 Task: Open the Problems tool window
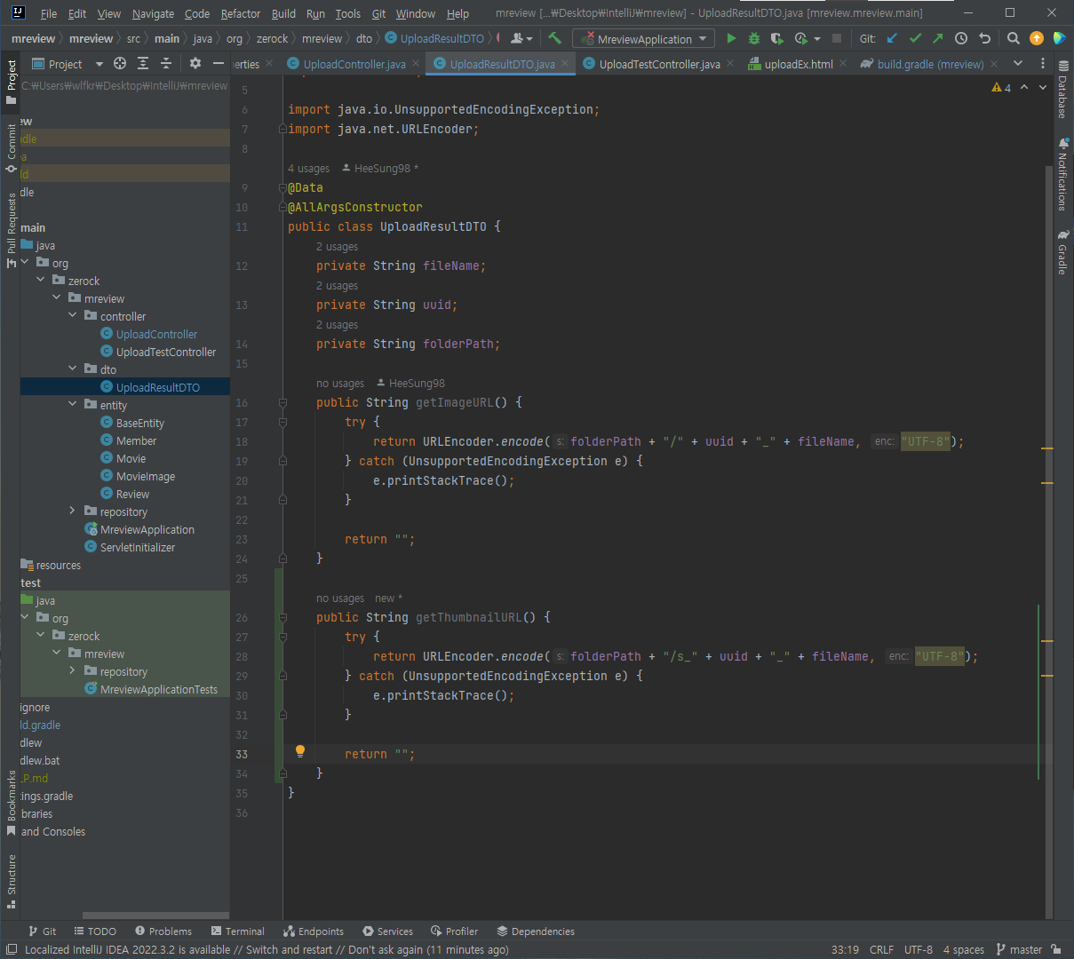click(x=163, y=931)
